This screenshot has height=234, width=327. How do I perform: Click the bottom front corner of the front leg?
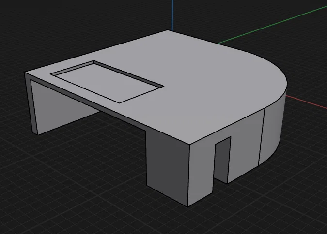pyautogui.click(x=187, y=206)
